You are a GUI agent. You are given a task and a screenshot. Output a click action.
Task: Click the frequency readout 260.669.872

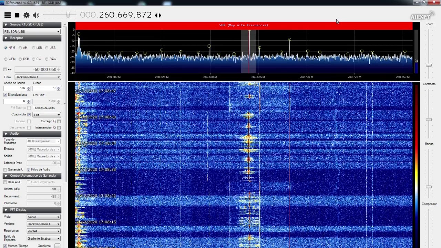pos(125,15)
